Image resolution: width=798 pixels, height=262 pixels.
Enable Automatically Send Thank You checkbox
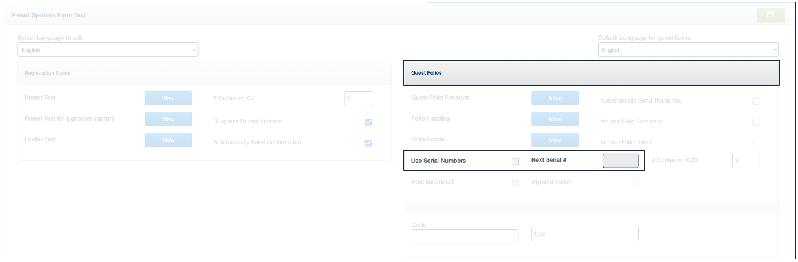(x=755, y=101)
